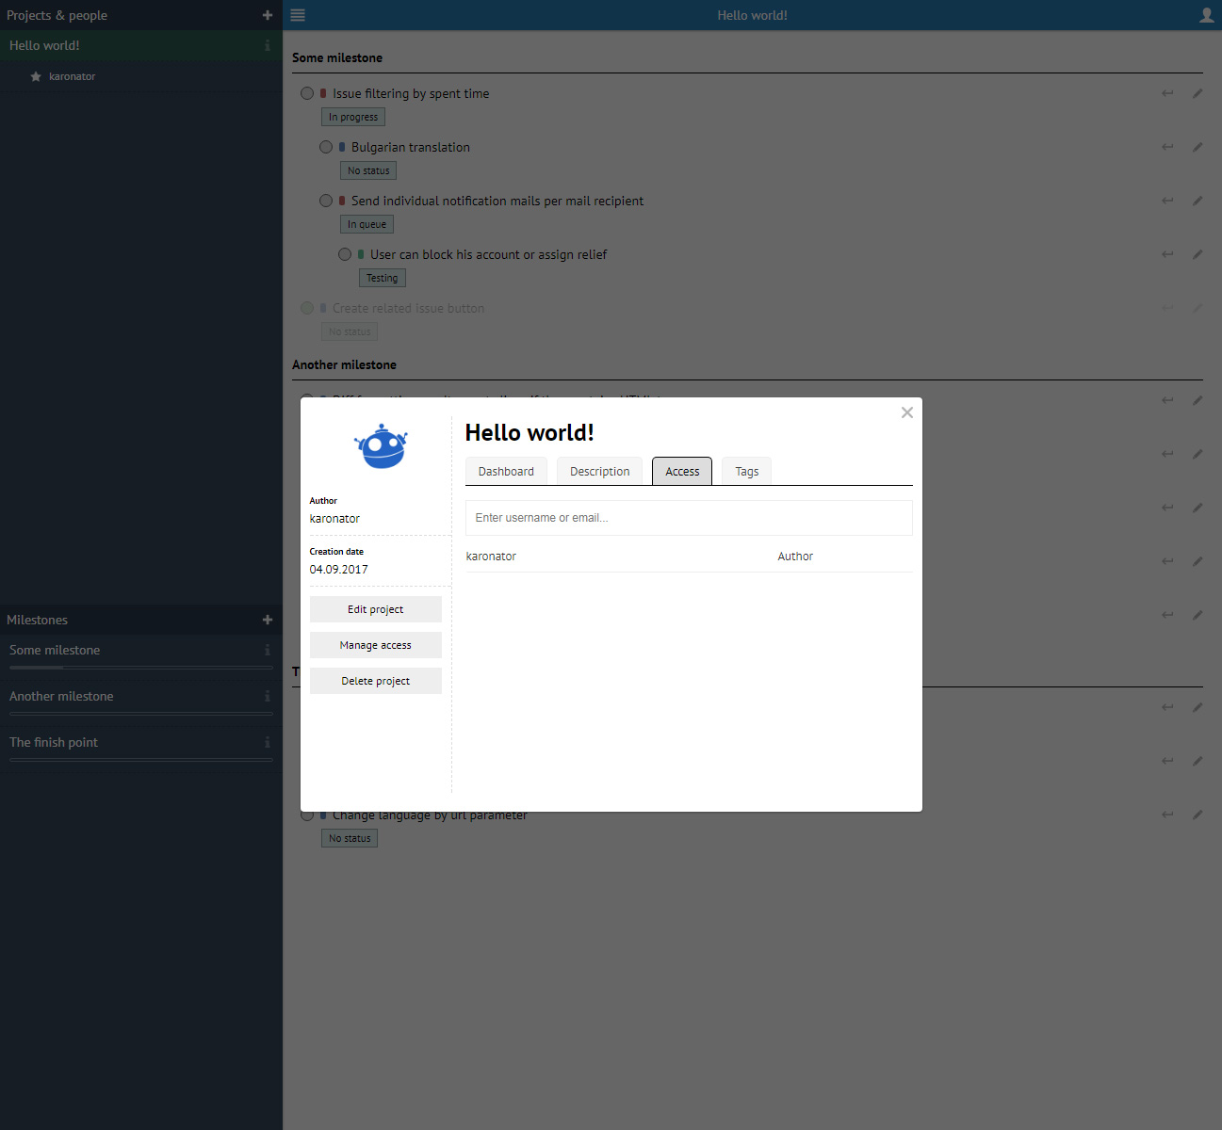Open info icon for Another milestone
Viewport: 1222px width, 1130px height.
pos(268,696)
